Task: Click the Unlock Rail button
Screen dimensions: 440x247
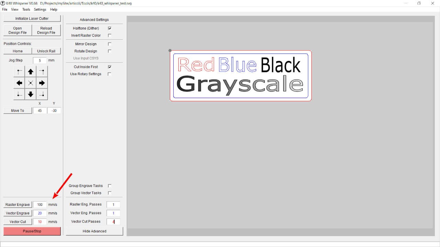Action: coord(46,51)
